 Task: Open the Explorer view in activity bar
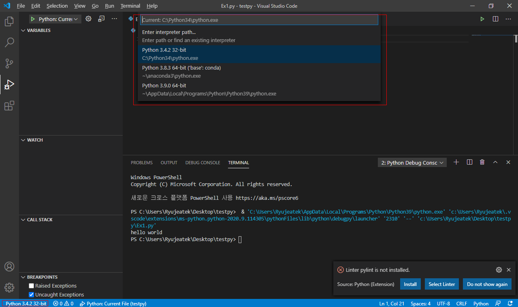[9, 21]
